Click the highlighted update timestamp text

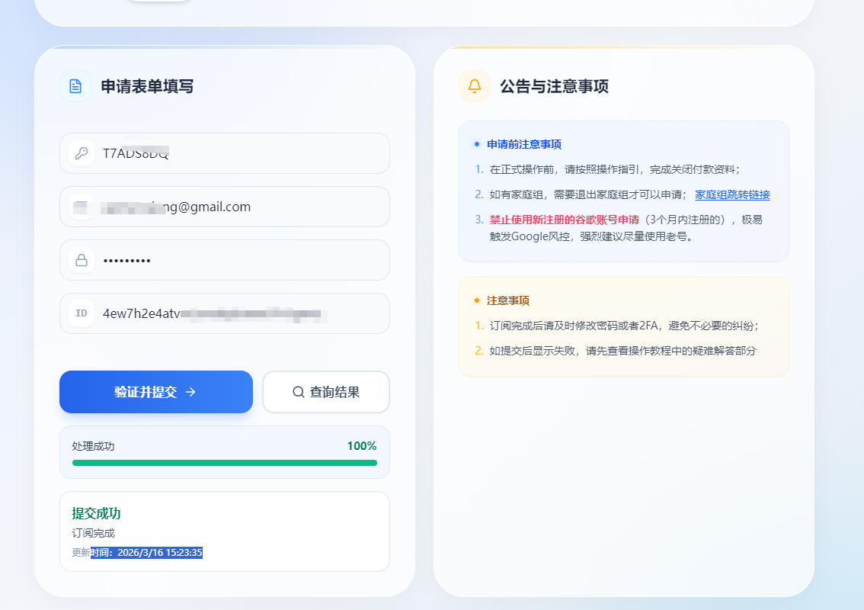pyautogui.click(x=146, y=553)
